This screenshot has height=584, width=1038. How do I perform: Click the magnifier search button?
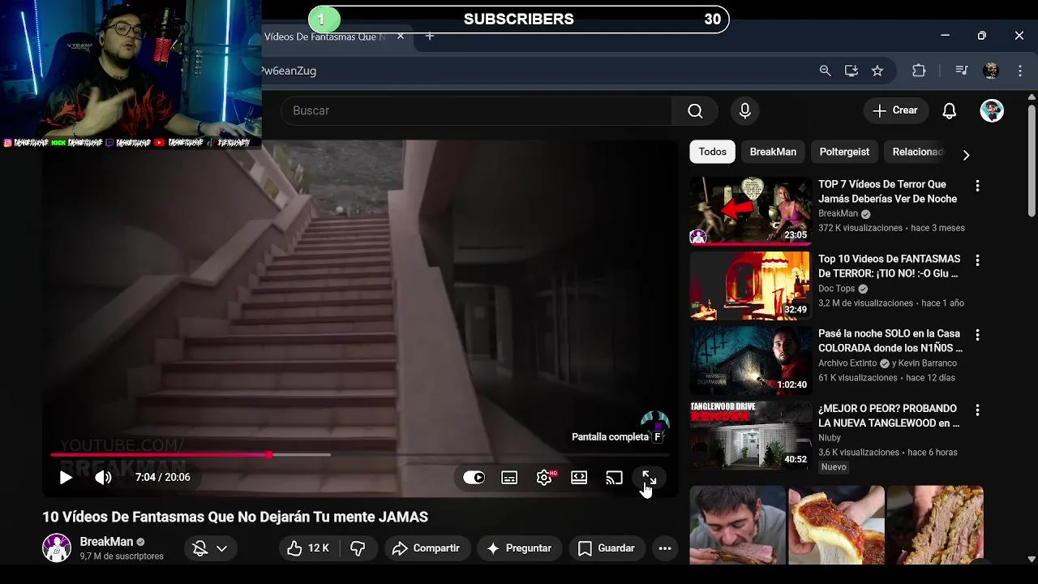point(695,110)
